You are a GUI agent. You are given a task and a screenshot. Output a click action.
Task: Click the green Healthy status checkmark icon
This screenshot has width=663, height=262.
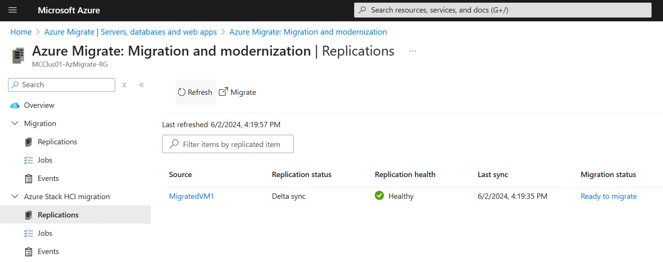pos(379,196)
